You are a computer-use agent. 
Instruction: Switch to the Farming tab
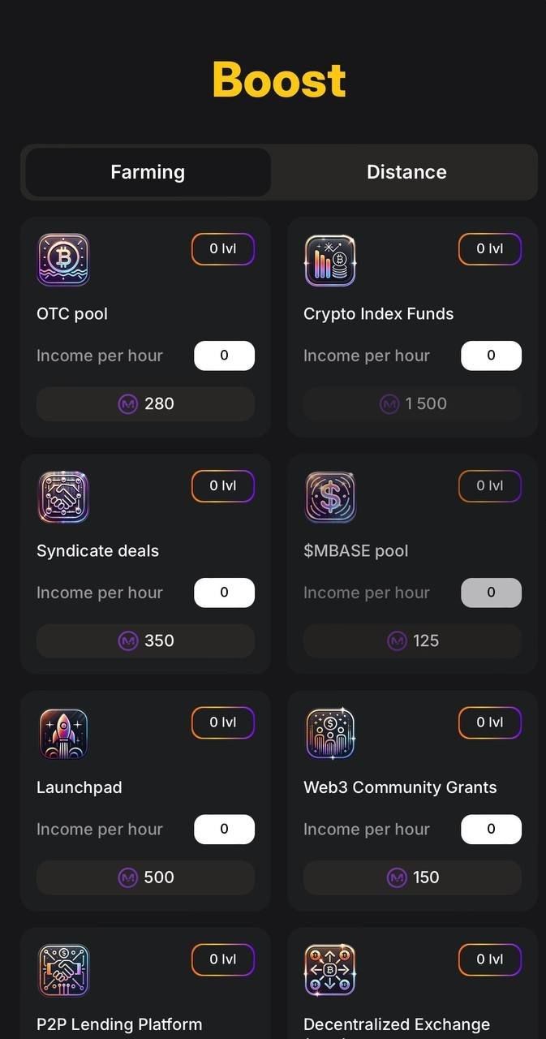[x=148, y=172]
